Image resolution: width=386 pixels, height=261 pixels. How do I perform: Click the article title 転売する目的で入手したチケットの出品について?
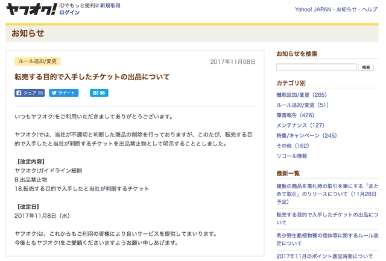92,77
